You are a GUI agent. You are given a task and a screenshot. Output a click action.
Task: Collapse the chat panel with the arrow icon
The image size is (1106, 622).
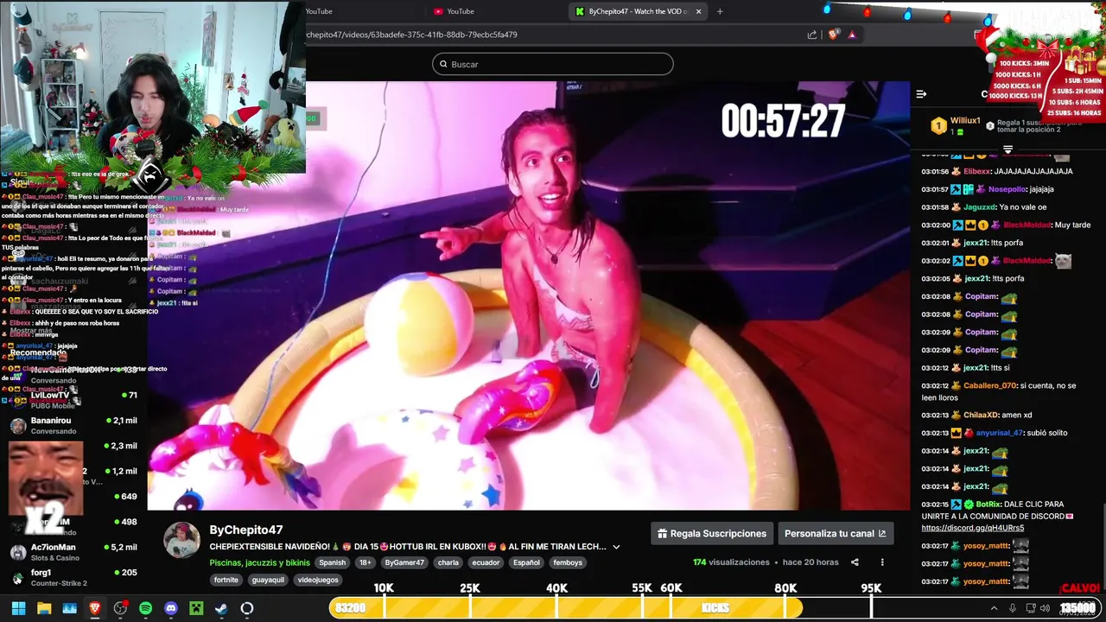921,94
